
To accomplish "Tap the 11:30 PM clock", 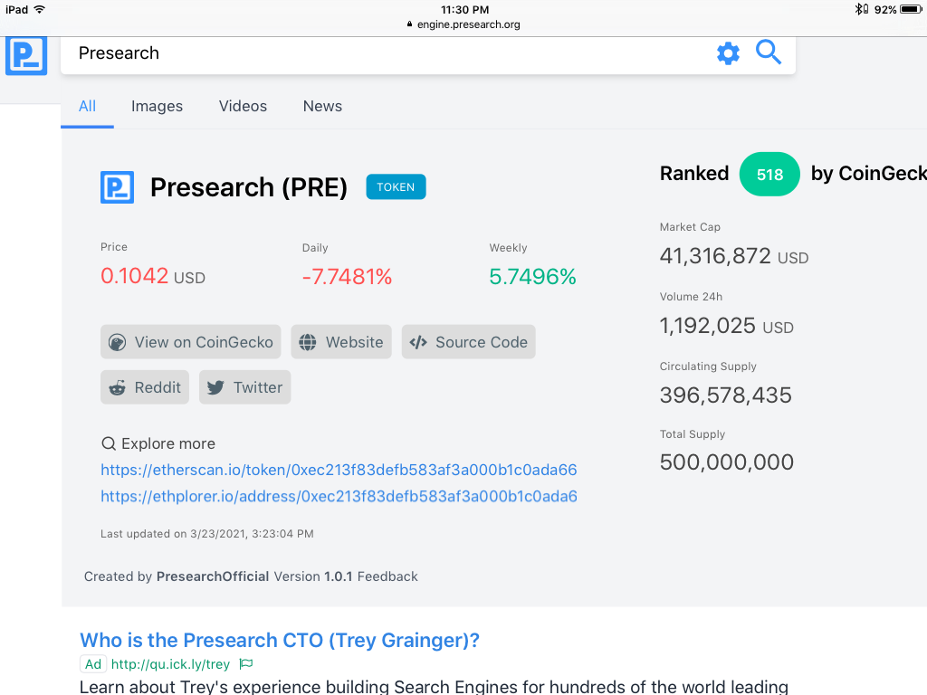I will coord(464,9).
